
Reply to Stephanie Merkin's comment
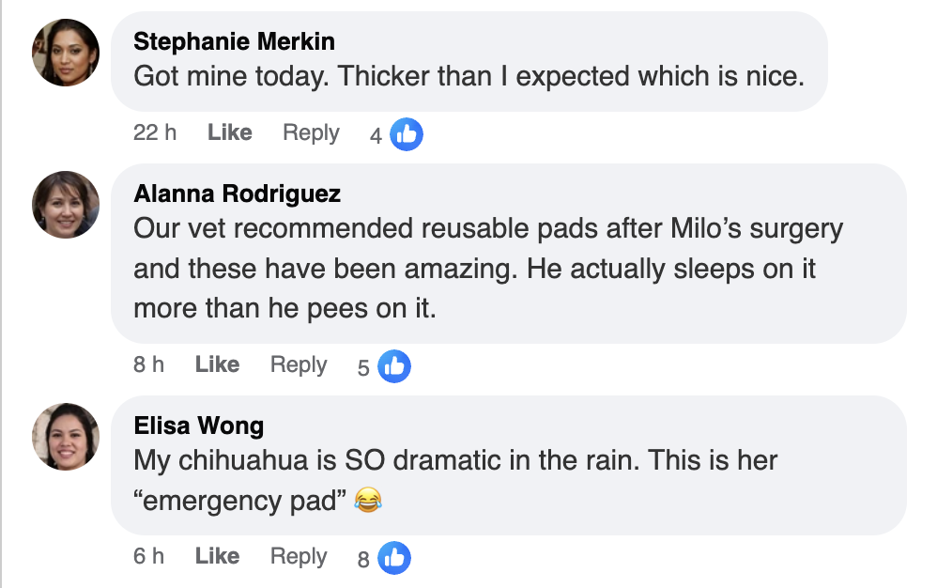[311, 133]
